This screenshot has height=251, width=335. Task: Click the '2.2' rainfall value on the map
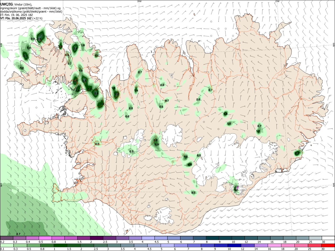pos(117,94)
